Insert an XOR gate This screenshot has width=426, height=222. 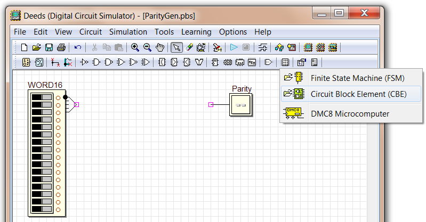pyautogui.click(x=146, y=62)
